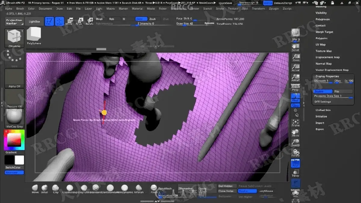The width and height of the screenshot is (361, 203).
Task: Click the Zoom canvas icon
Action: pyautogui.click(x=296, y=58)
